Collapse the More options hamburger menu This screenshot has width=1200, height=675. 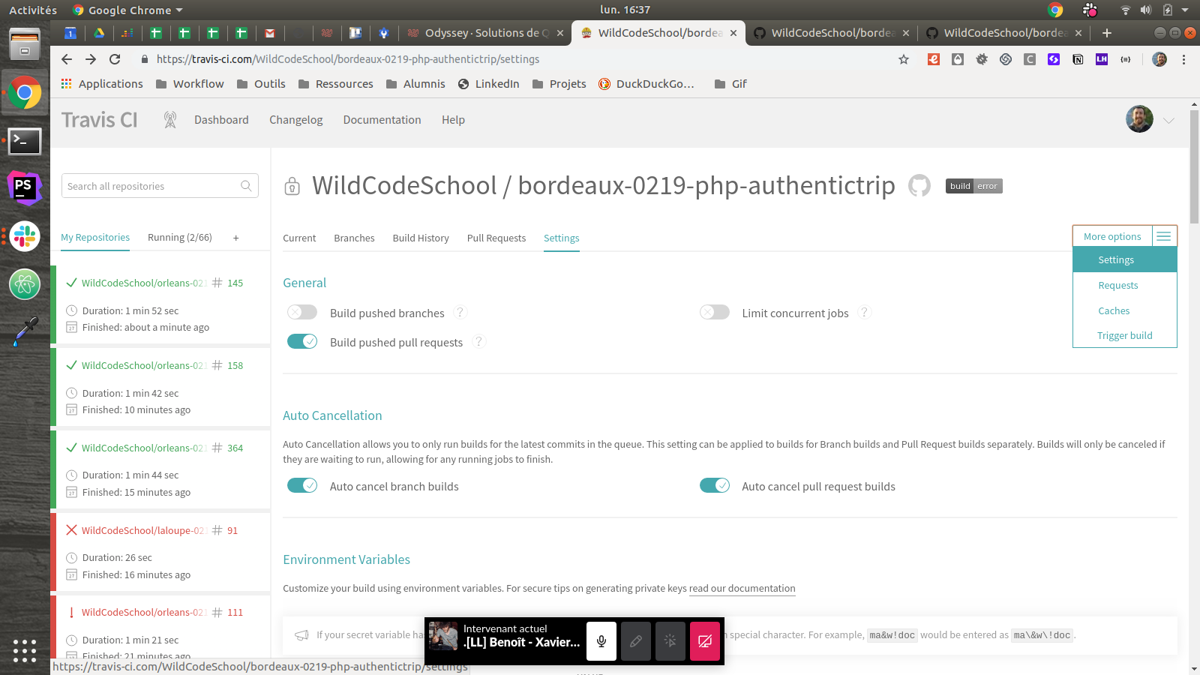(1164, 236)
